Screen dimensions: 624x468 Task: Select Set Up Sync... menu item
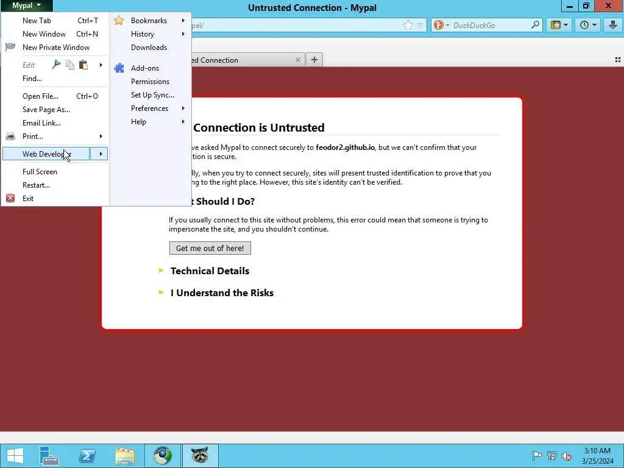pos(151,95)
